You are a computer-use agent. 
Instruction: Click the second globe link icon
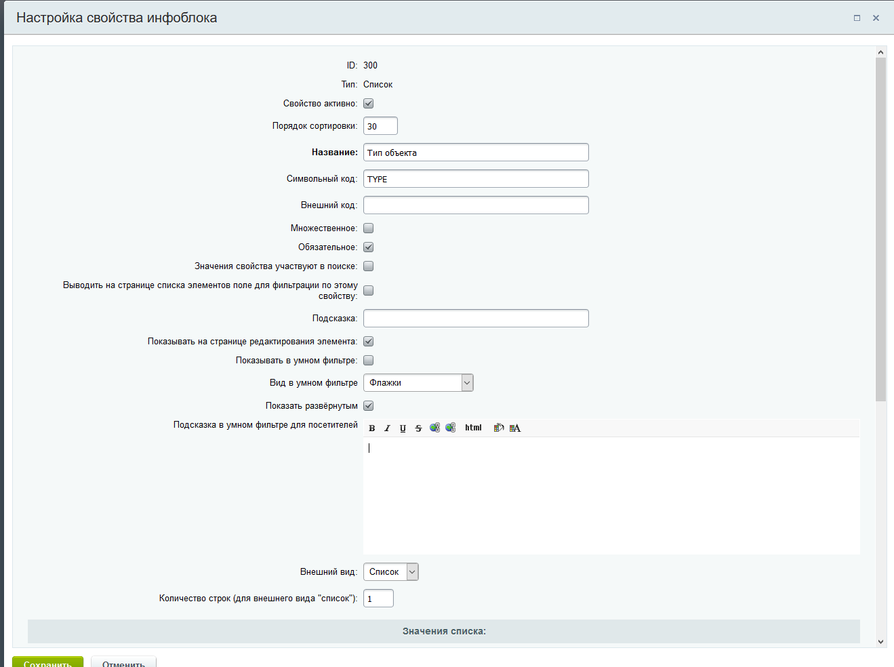[x=450, y=428]
